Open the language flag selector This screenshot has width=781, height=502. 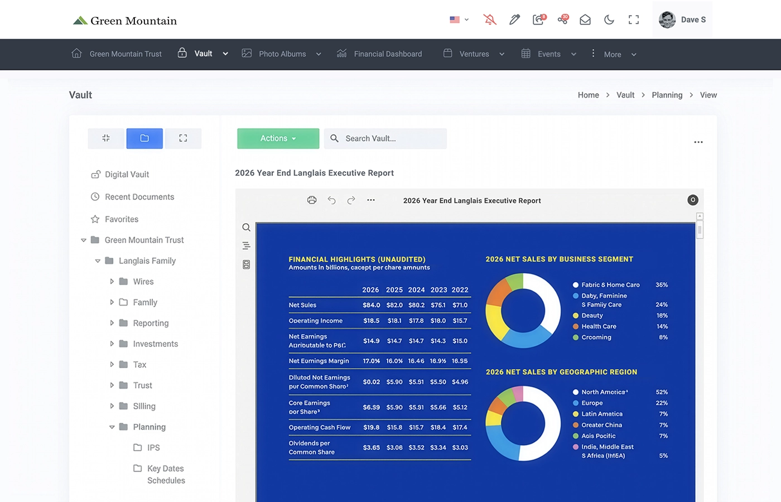coord(459,20)
